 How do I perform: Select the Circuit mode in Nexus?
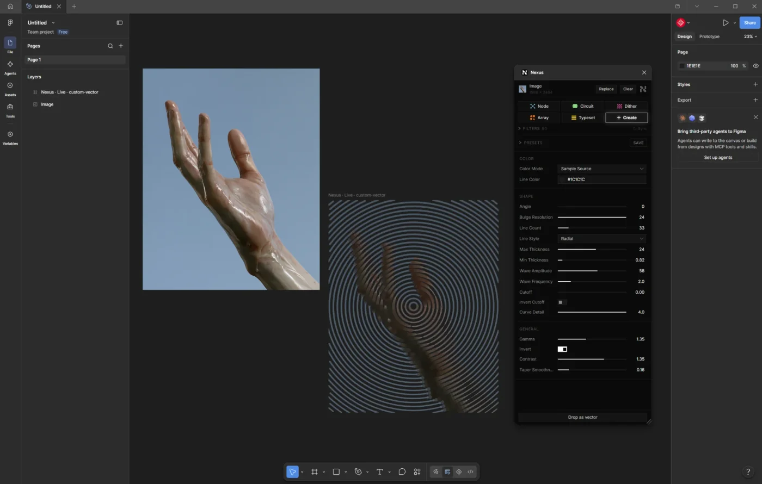[582, 106]
